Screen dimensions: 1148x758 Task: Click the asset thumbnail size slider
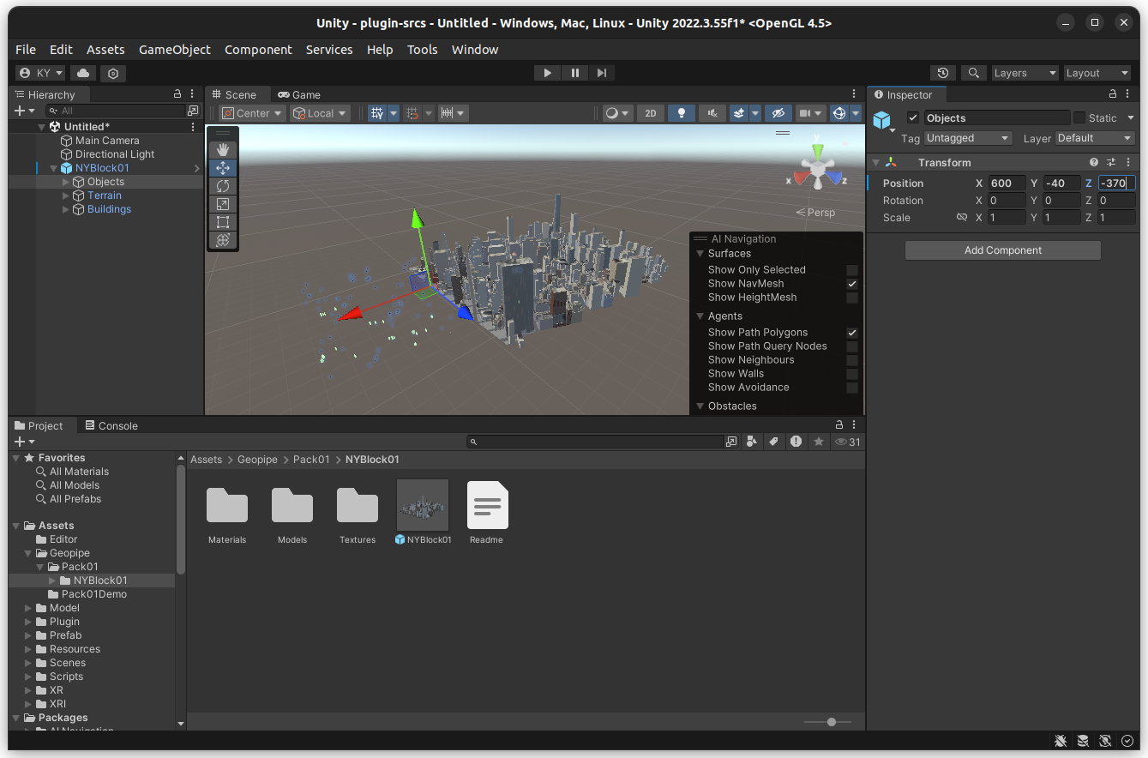(831, 722)
